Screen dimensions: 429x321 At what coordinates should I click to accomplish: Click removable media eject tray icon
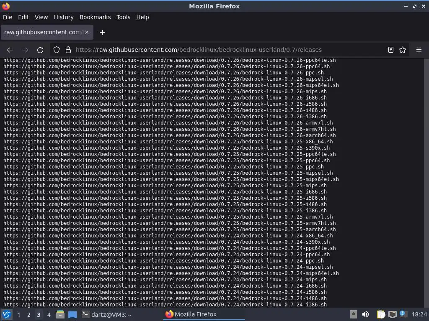point(354,314)
